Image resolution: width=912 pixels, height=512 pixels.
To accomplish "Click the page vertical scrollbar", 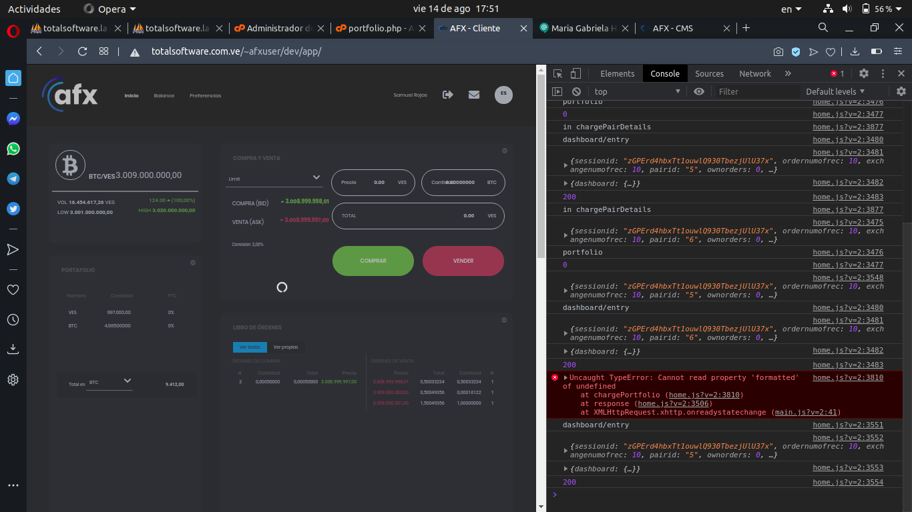I will [541, 167].
